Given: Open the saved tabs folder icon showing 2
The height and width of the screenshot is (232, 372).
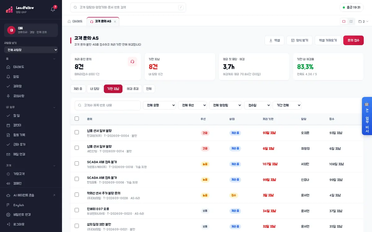Looking at the screenshot, I should coord(360,22).
